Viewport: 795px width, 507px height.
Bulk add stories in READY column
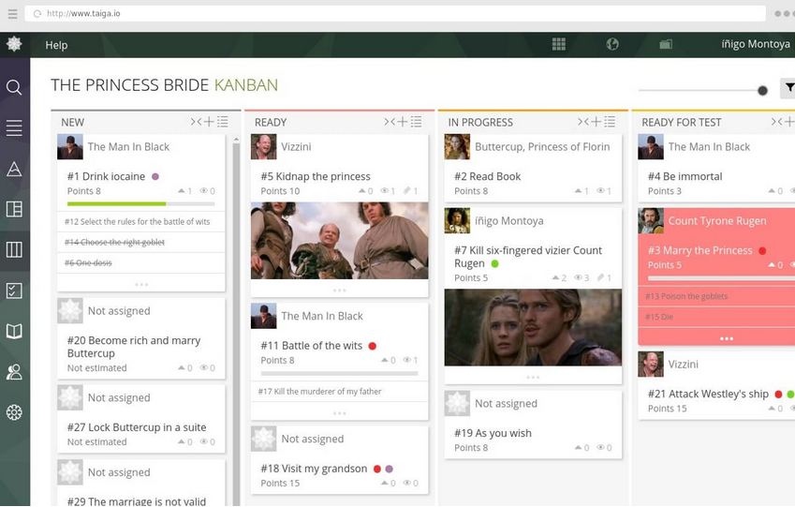[417, 122]
